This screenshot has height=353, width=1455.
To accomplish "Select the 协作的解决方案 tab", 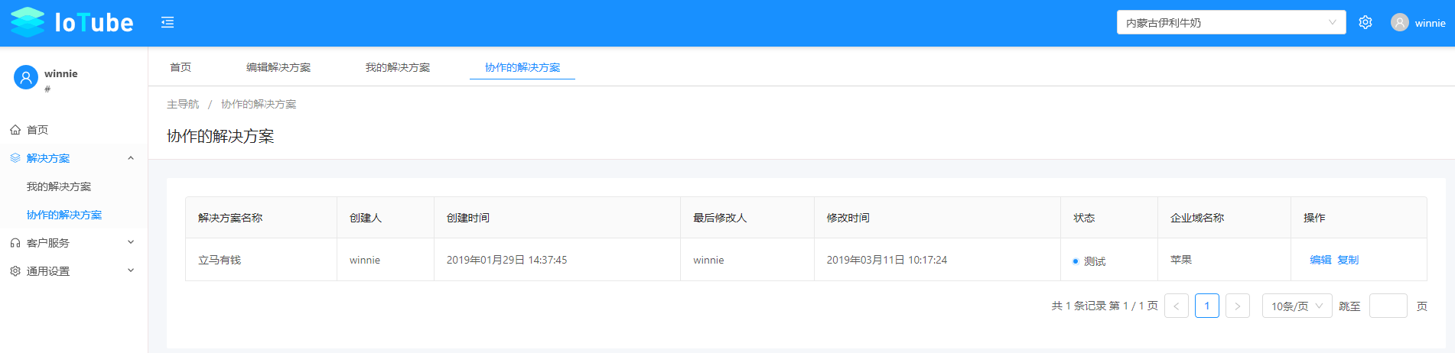I will click(522, 67).
